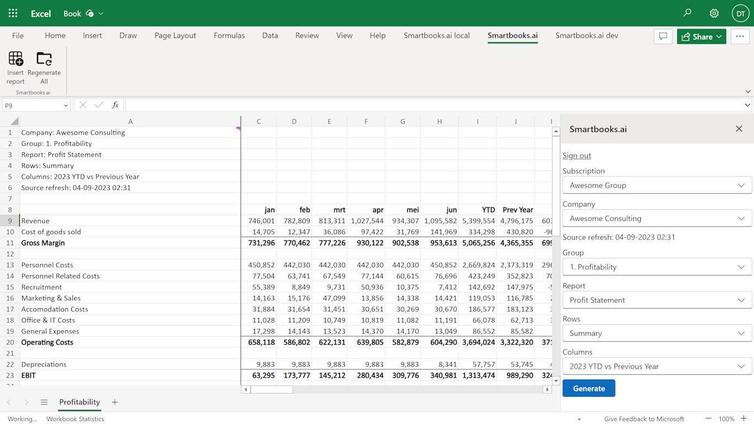Open the comments pane icon
Image resolution: width=754 pixels, height=424 pixels.
pyautogui.click(x=663, y=36)
